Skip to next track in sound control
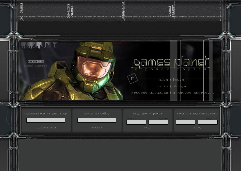This screenshot has width=241, height=171. tap(42, 61)
